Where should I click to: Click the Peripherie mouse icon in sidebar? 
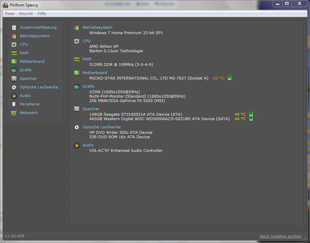pyautogui.click(x=14, y=104)
